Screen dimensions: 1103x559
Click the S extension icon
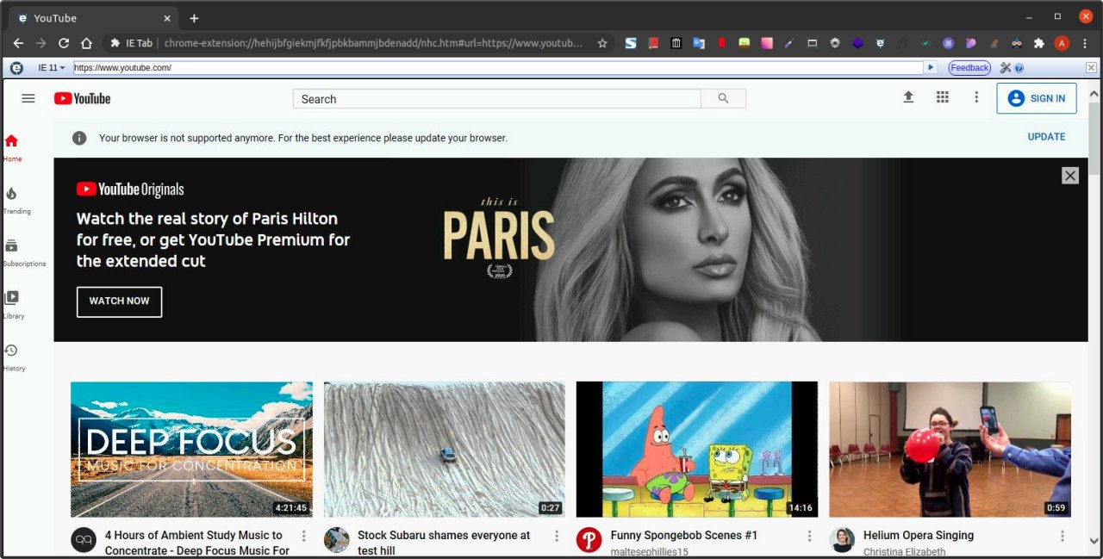pyautogui.click(x=631, y=43)
